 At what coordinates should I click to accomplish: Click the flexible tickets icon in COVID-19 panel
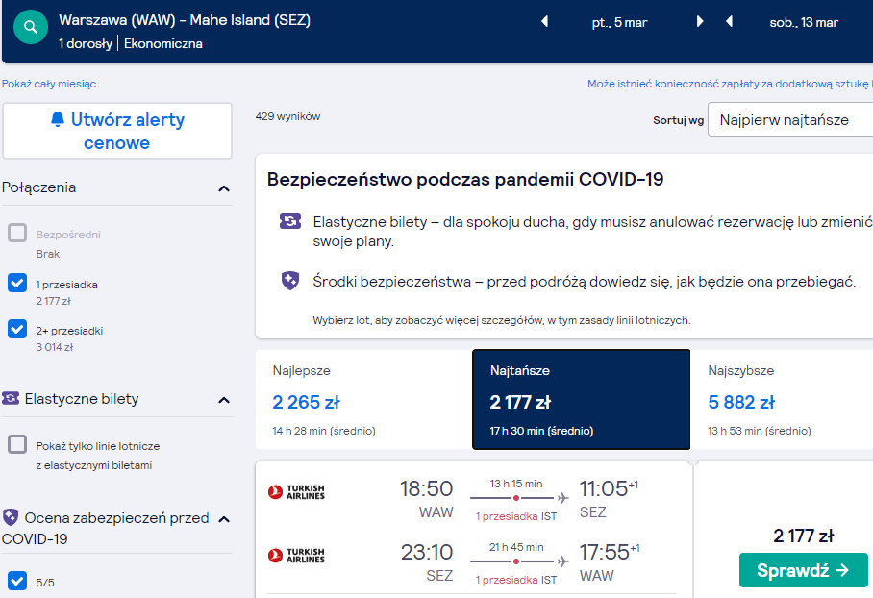point(290,221)
